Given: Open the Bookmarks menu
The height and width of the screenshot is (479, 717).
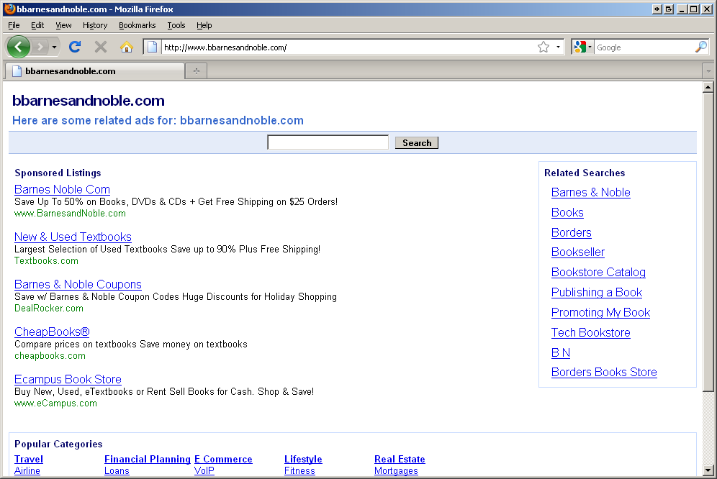Looking at the screenshot, I should (137, 25).
